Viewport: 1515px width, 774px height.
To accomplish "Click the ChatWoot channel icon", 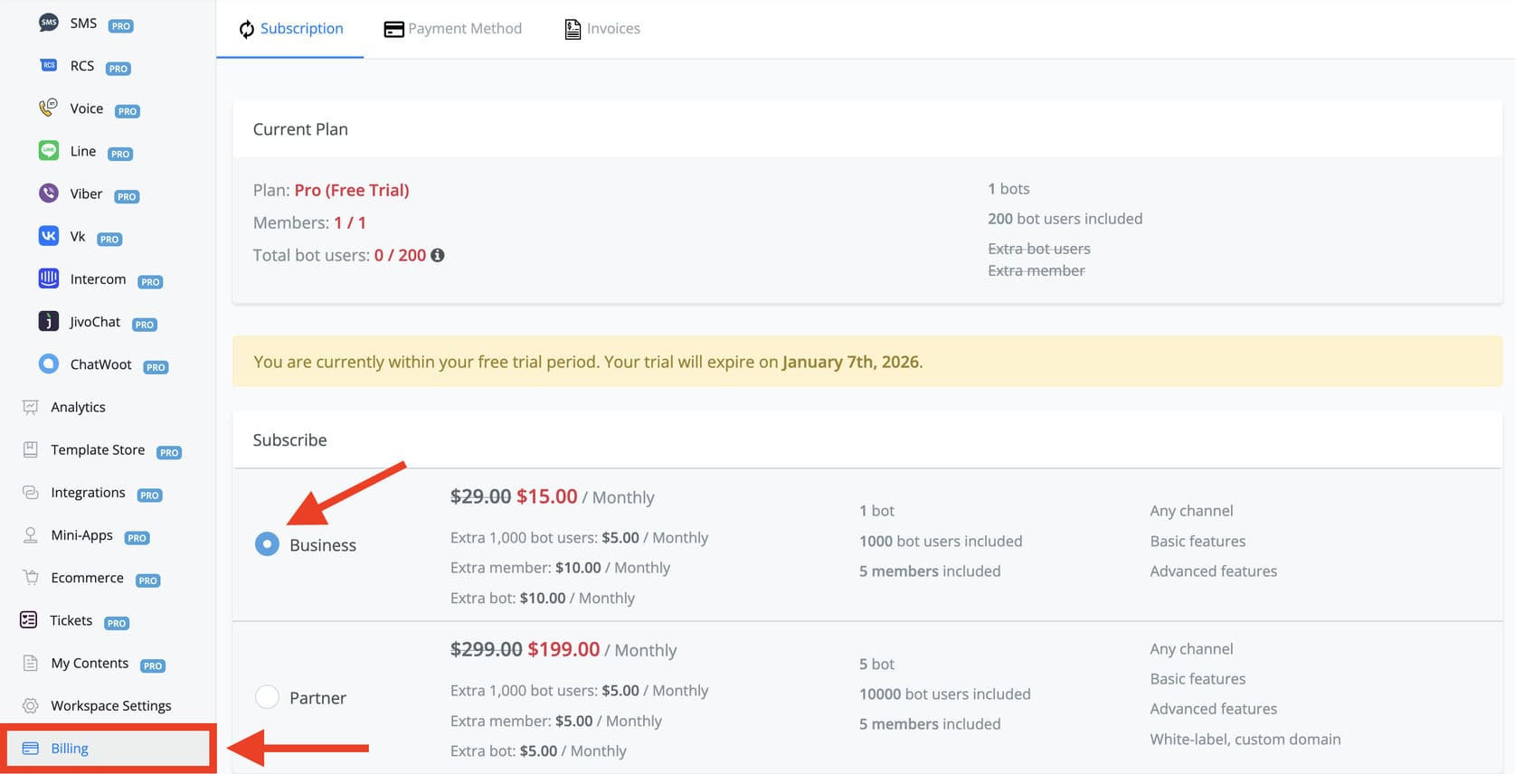I will click(49, 363).
